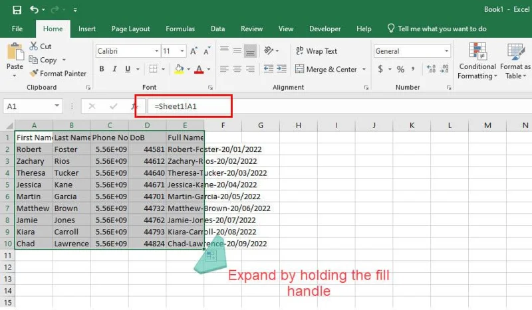Switch to the Page Layout tab
Screen dimensions: 532x310
[130, 29]
